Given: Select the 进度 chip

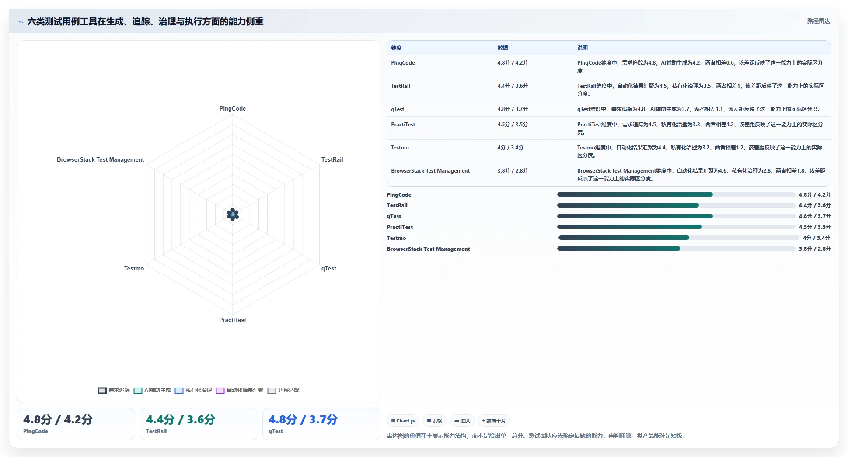Looking at the screenshot, I should (462, 421).
